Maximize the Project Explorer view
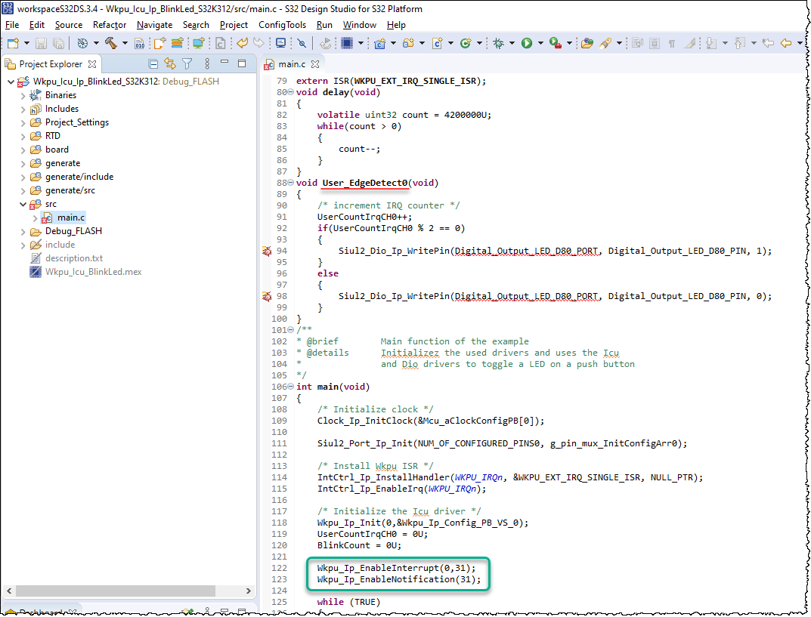 coord(242,64)
